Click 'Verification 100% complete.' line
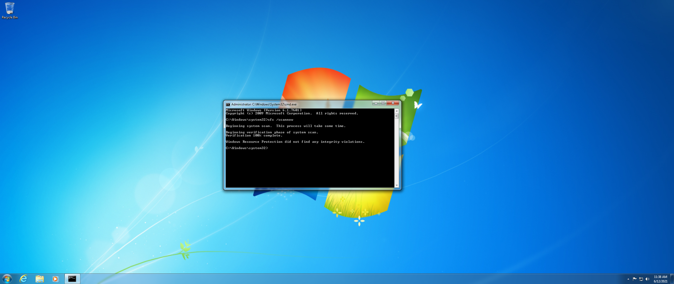This screenshot has height=284, width=674. tap(254, 135)
